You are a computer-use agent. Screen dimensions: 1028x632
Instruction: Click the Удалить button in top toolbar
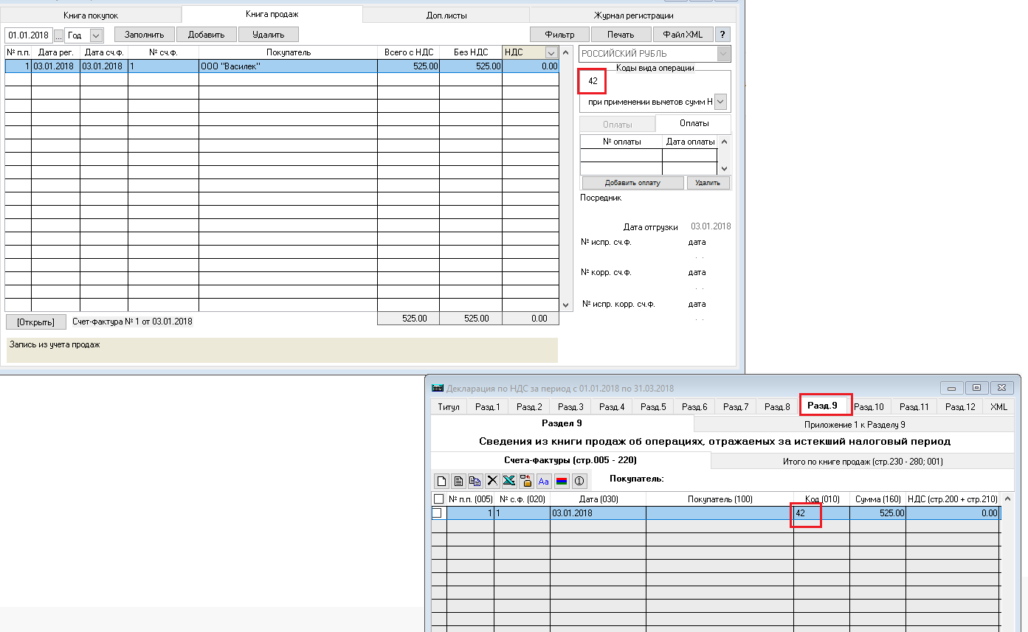(269, 35)
